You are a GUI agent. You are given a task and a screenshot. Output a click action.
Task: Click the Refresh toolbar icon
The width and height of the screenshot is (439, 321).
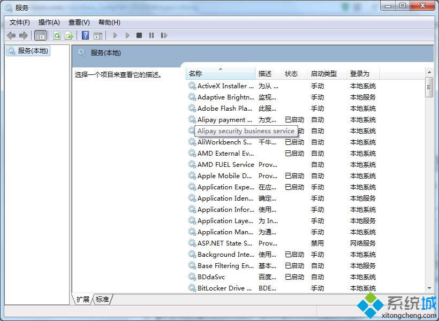tap(57, 35)
